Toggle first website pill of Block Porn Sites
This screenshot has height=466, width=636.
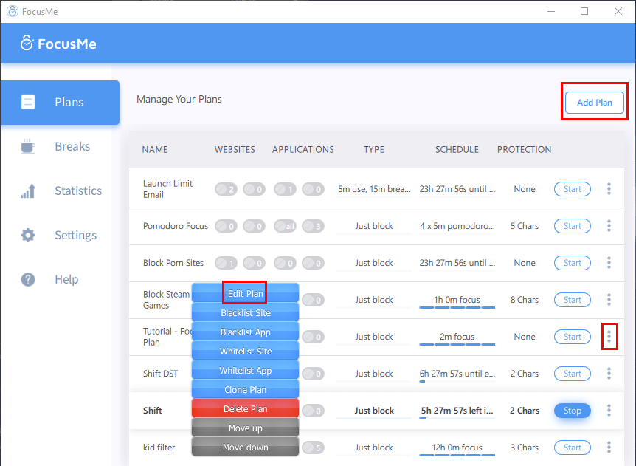(227, 263)
